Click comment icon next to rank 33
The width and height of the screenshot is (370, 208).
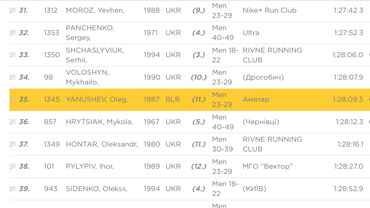pos(12,55)
